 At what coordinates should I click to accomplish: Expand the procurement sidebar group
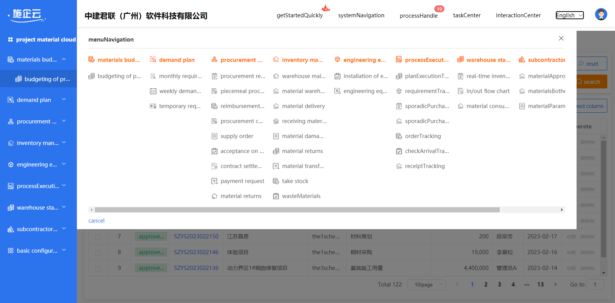tap(64, 121)
